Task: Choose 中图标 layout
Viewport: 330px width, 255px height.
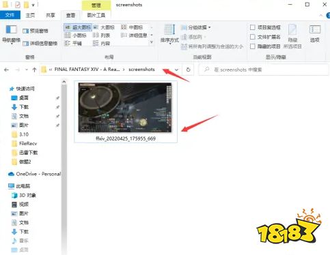Action: pyautogui.click(x=132, y=27)
